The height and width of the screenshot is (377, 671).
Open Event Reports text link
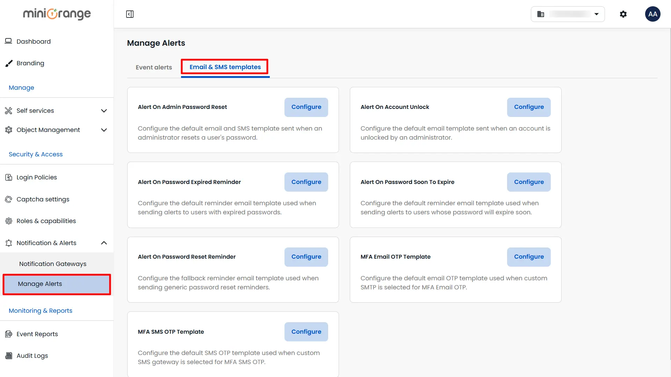pyautogui.click(x=37, y=334)
